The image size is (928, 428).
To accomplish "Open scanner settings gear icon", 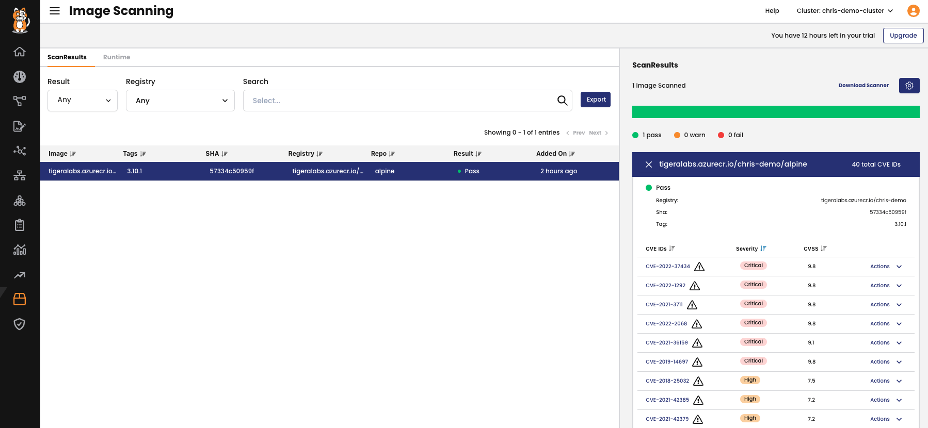I will pyautogui.click(x=909, y=86).
